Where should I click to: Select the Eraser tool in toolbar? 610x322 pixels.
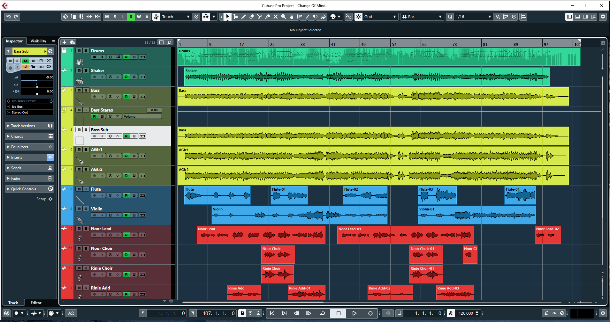click(x=252, y=17)
